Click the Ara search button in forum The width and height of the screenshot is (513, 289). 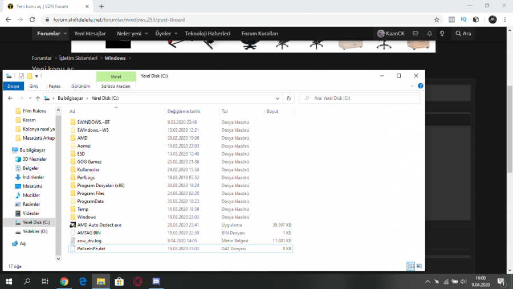point(463,34)
